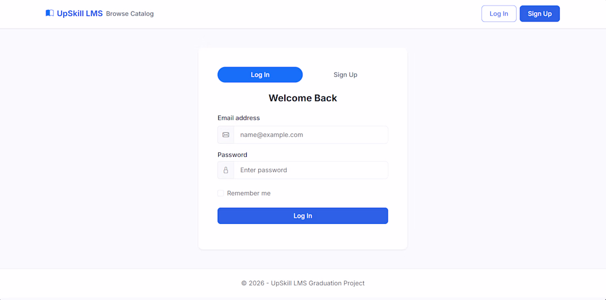Click the Remember me label text
This screenshot has height=300, width=606.
click(249, 193)
